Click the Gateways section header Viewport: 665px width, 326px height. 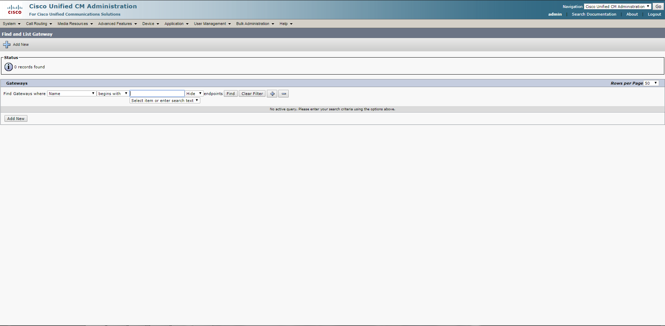pyautogui.click(x=17, y=83)
